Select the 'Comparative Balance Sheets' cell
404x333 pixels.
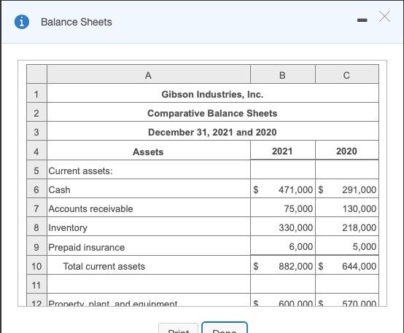213,113
